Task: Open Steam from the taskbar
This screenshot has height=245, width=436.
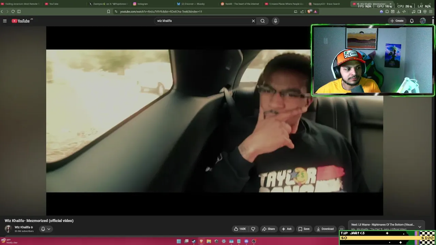Action: [194, 241]
